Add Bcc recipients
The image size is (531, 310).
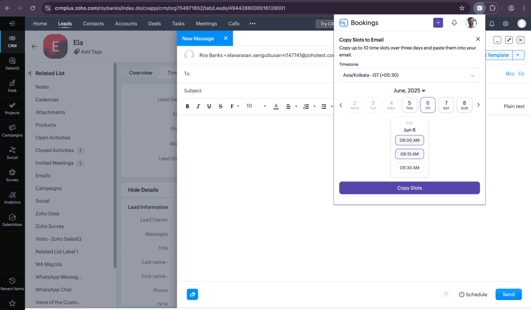click(x=510, y=74)
